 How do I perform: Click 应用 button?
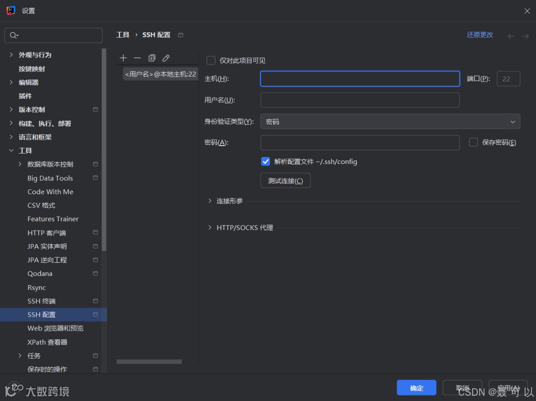[x=508, y=388]
